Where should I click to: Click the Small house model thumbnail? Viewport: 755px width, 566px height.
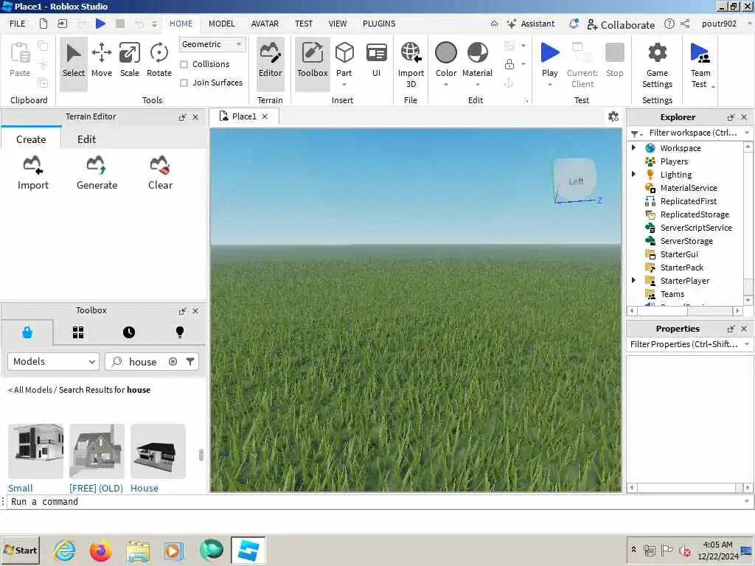(35, 451)
